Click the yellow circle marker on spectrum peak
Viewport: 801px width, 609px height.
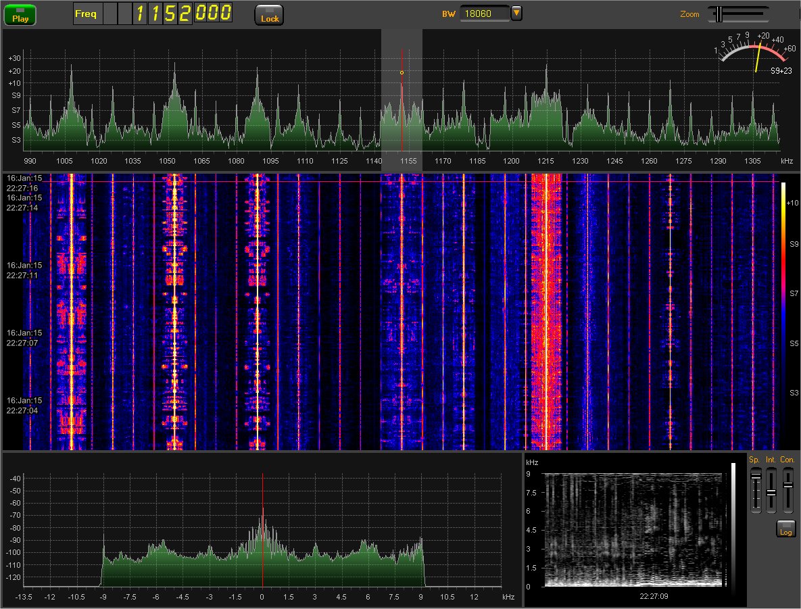[x=402, y=72]
